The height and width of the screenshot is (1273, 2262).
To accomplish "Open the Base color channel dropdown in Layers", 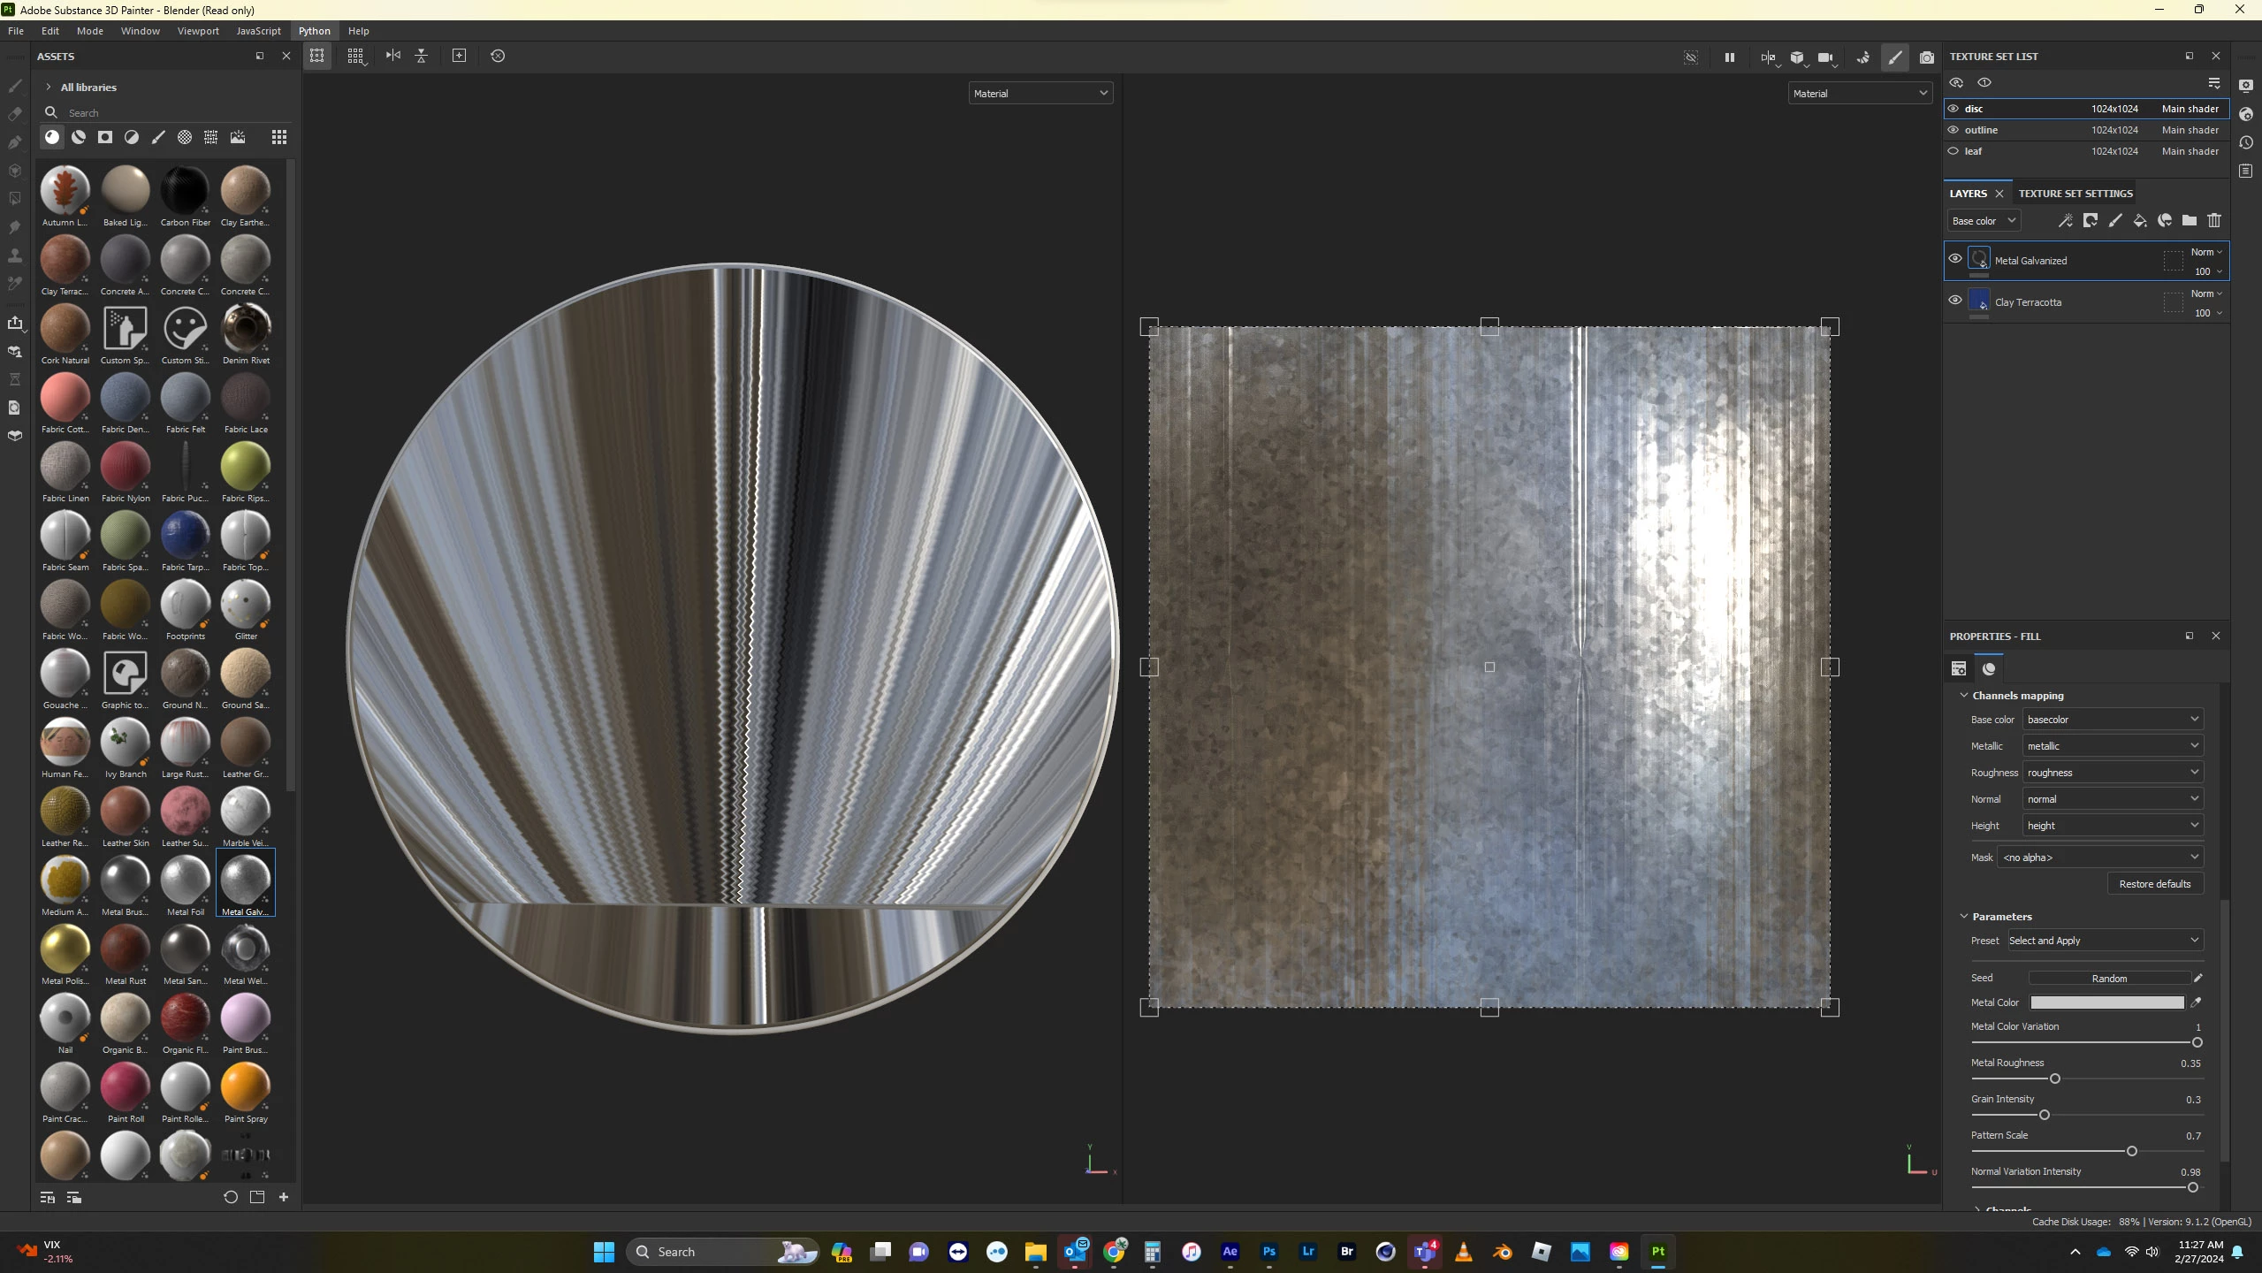I will [1984, 221].
